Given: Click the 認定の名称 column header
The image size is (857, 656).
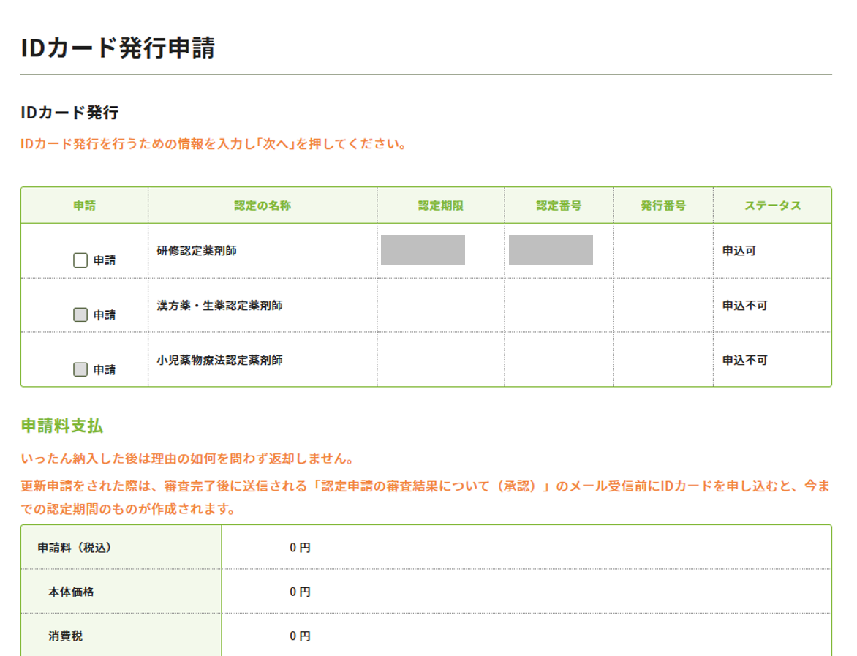Looking at the screenshot, I should point(263,206).
